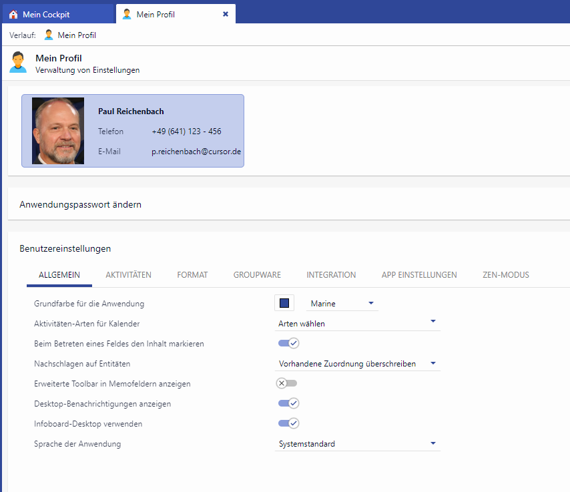Click the home icon on Mein Cockpit tab
This screenshot has width=570, height=492.
(x=13, y=14)
